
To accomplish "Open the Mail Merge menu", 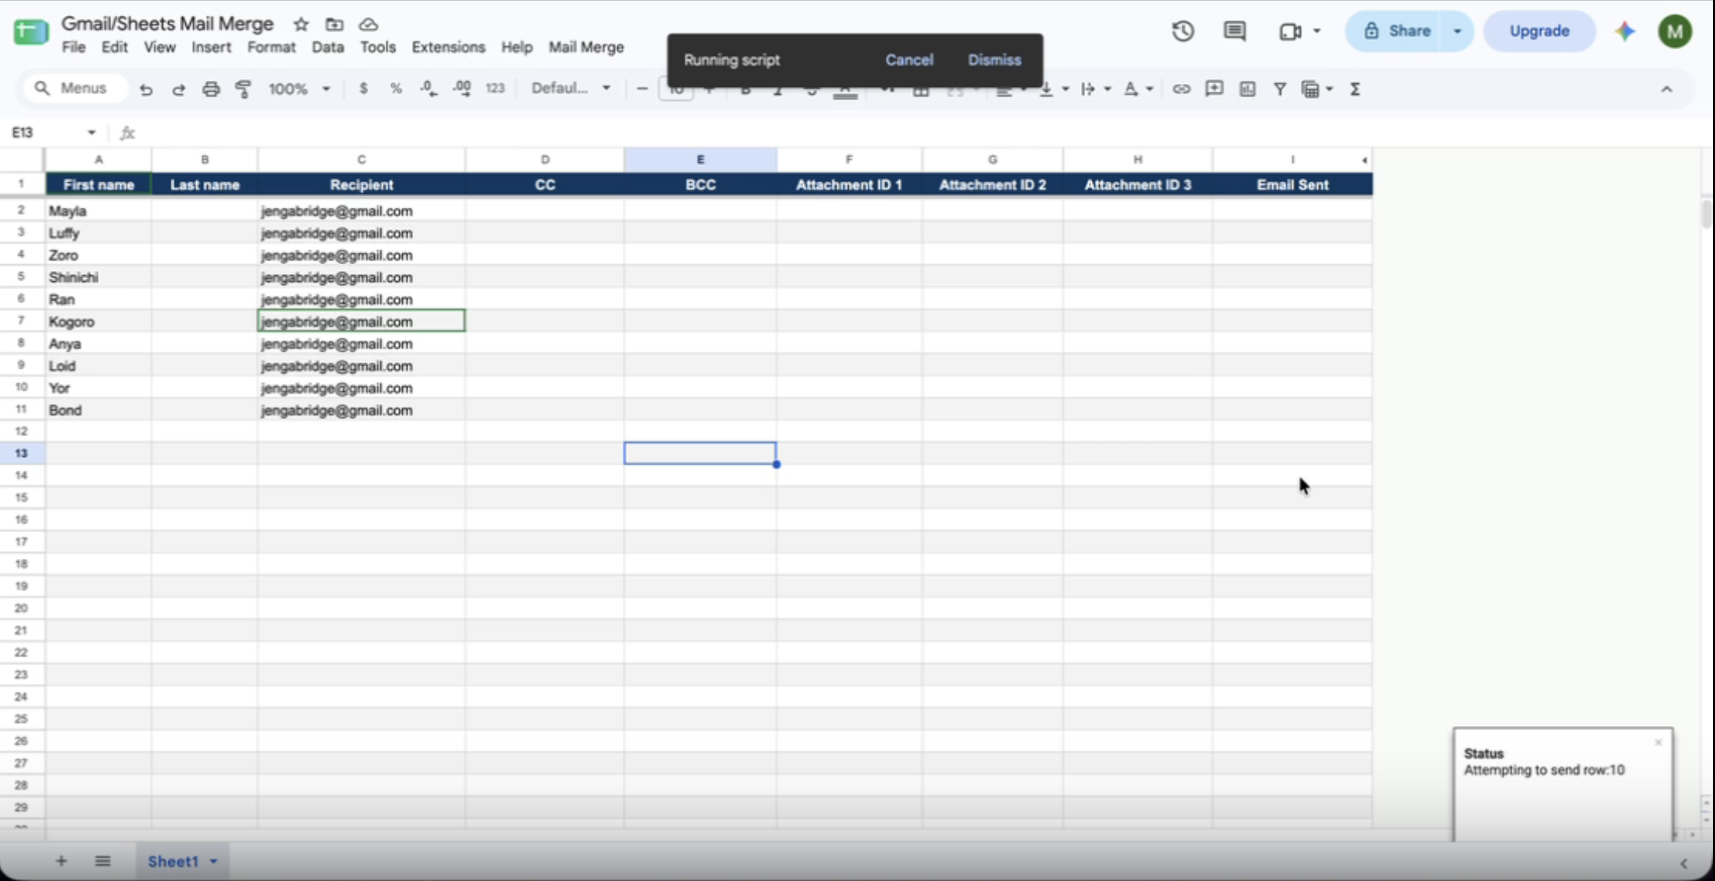I will [x=586, y=47].
